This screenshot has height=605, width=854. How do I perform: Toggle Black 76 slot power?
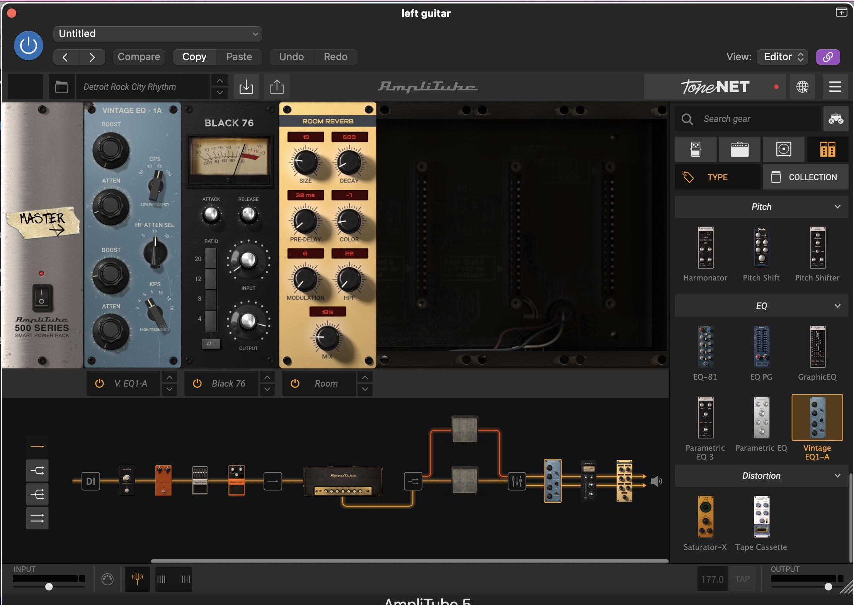click(x=197, y=383)
